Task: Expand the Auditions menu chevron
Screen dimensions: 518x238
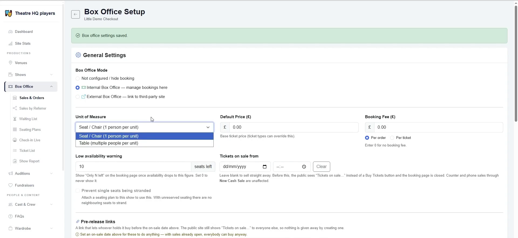Action: [51, 173]
